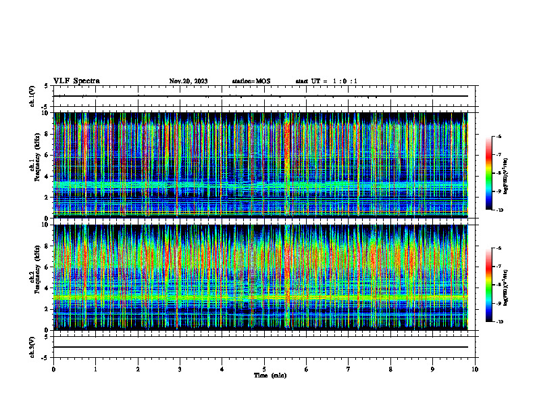
Task: Click time axis tick label "2"
Action: (138, 369)
